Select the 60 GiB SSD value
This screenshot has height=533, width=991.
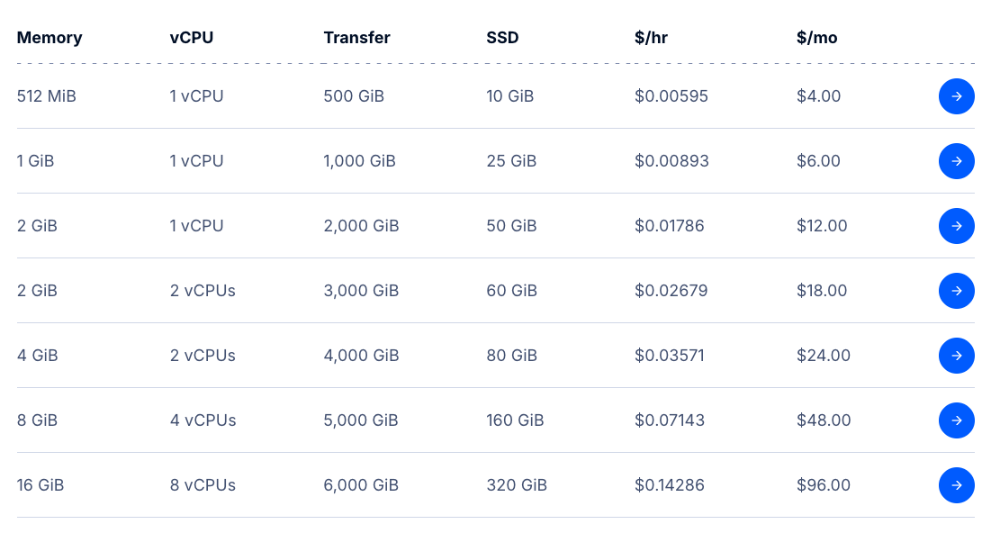coord(511,291)
